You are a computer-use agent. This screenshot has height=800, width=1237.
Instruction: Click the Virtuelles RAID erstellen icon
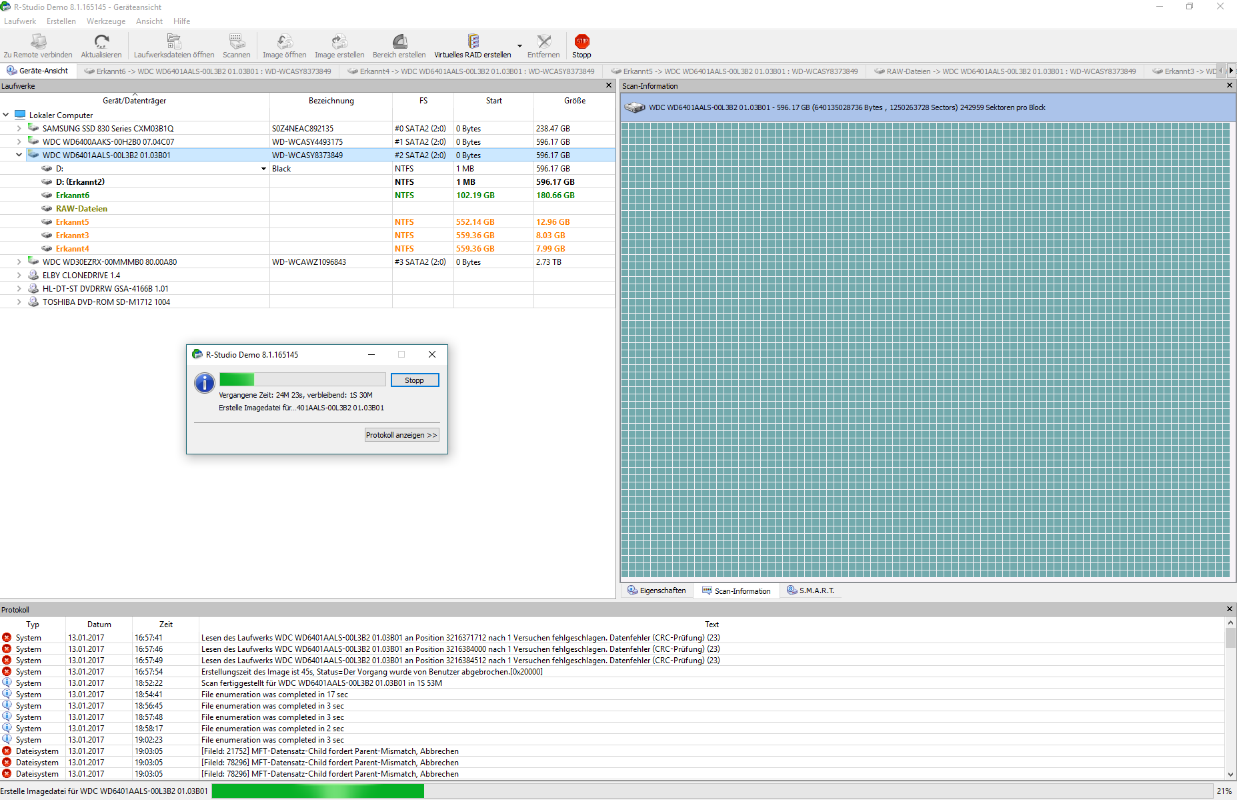tap(473, 41)
